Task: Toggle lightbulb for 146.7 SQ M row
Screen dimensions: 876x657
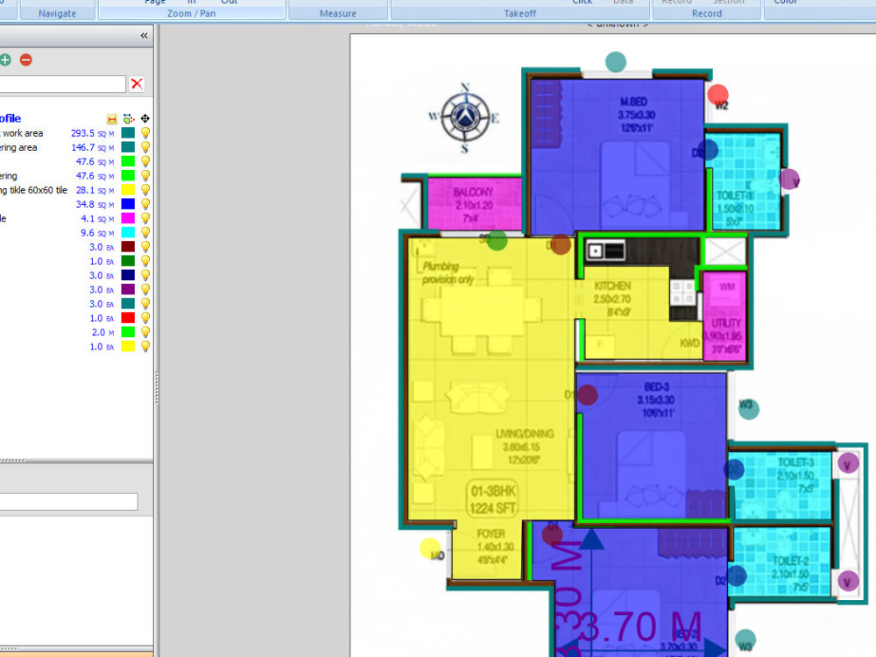Action: click(x=145, y=147)
